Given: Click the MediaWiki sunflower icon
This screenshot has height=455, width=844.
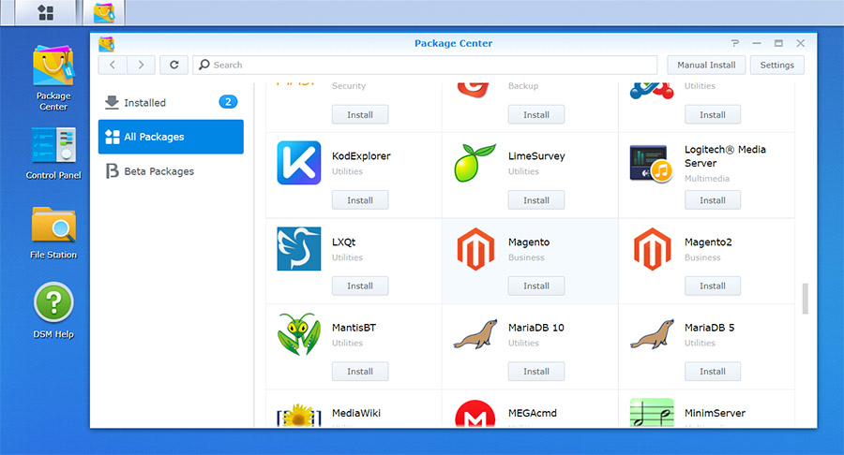Looking at the screenshot, I should tap(299, 415).
